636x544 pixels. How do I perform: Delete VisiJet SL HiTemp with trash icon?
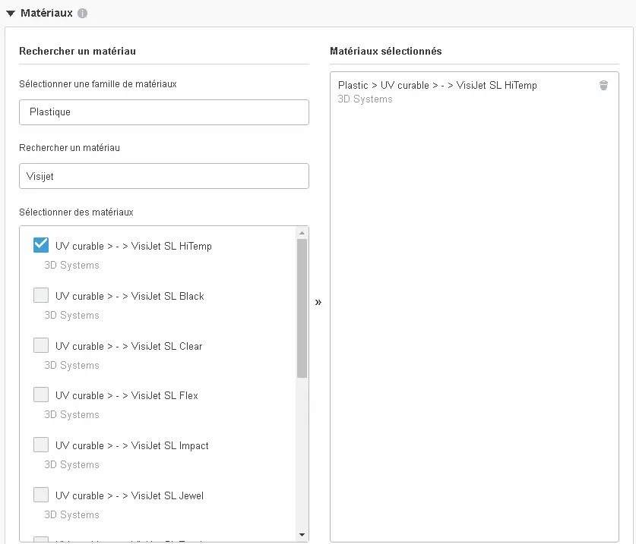603,86
